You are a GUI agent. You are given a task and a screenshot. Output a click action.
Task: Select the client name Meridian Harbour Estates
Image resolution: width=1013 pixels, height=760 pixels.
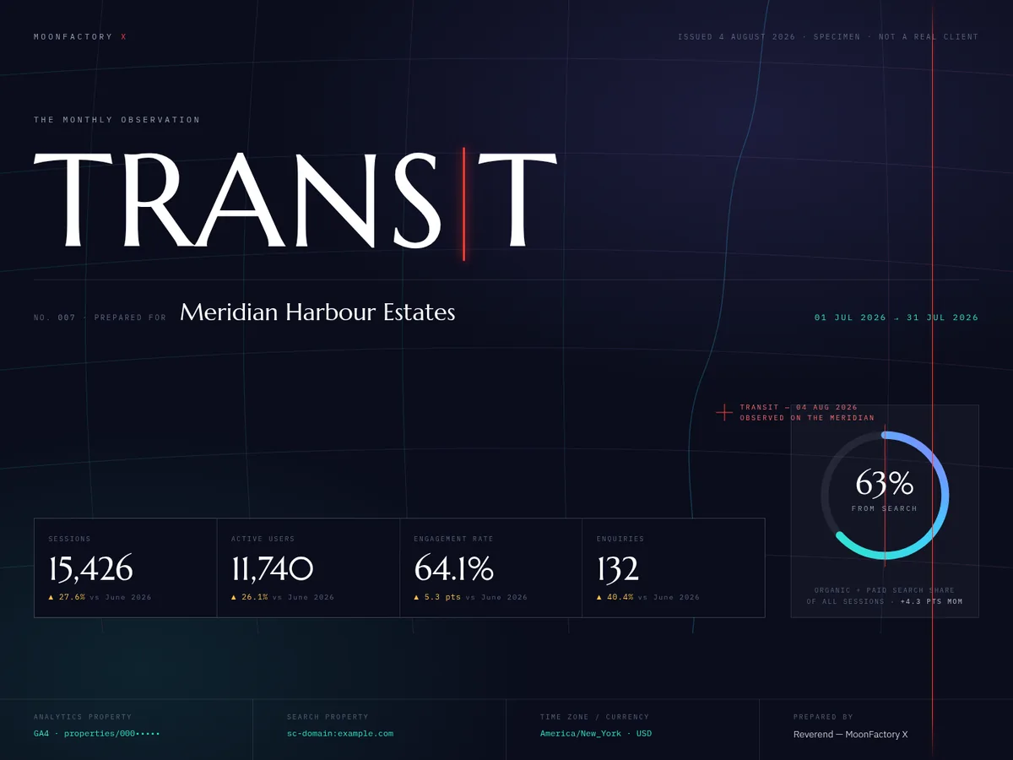(x=317, y=312)
